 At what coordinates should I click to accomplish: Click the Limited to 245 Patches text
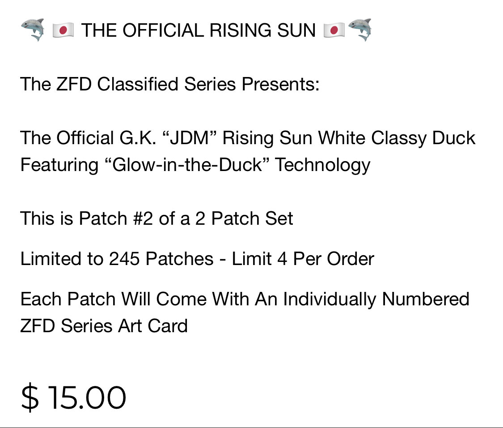tap(117, 259)
